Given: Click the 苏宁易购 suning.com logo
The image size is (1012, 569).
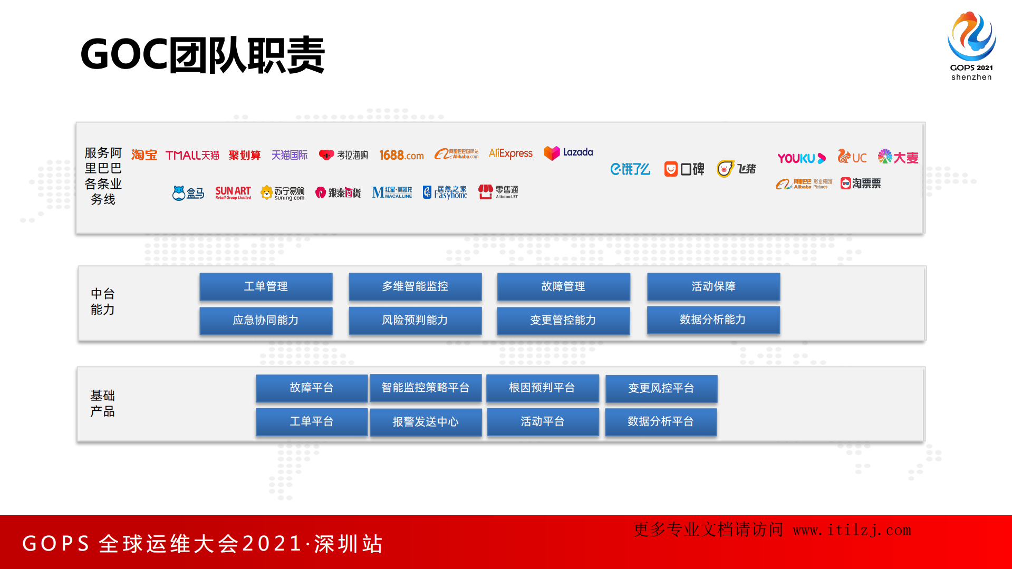Looking at the screenshot, I should pyautogui.click(x=283, y=193).
